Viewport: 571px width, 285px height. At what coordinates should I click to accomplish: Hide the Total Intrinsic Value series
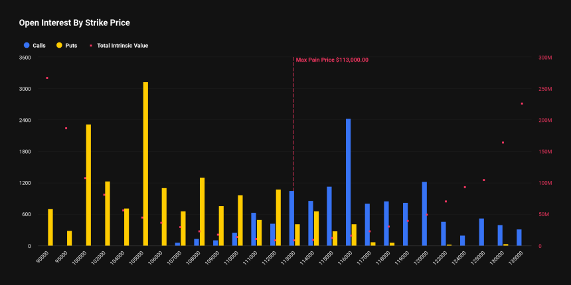tap(122, 46)
